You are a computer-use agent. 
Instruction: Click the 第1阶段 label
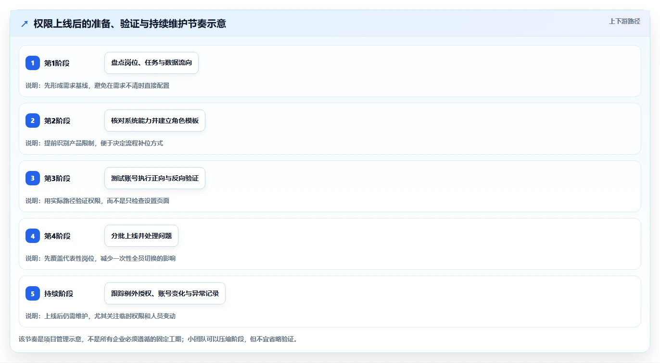coord(57,63)
